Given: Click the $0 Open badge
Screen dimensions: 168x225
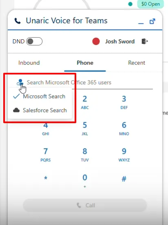Looking at the screenshot, I should (x=150, y=4).
